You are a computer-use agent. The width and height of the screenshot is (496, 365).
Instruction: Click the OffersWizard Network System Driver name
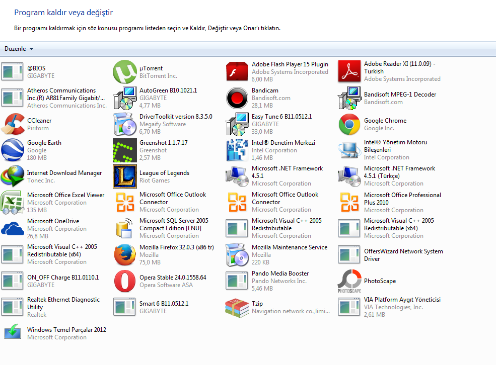coord(403,255)
